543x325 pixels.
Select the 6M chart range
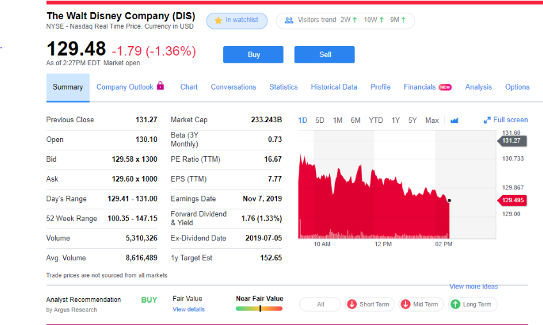tap(356, 120)
